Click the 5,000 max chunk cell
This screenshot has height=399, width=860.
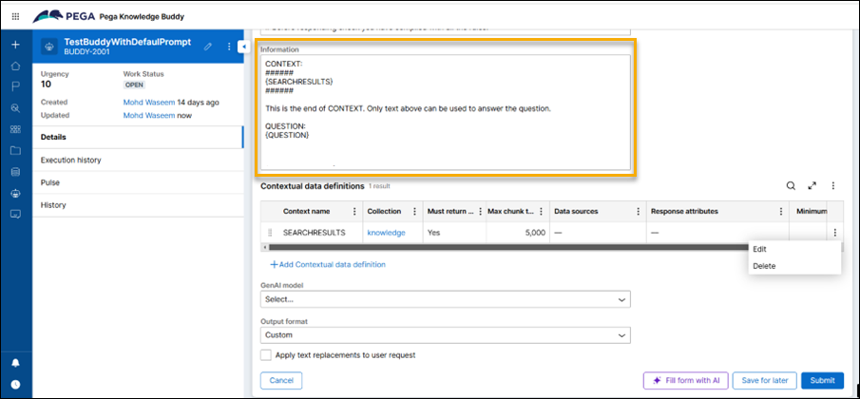coord(533,233)
